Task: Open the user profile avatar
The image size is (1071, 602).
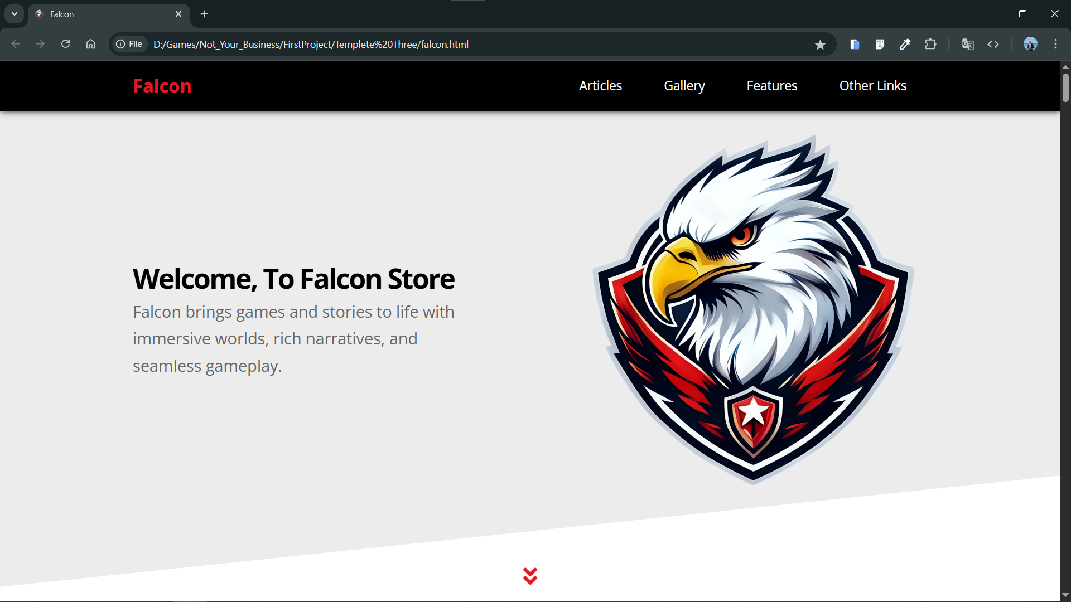Action: click(x=1030, y=44)
